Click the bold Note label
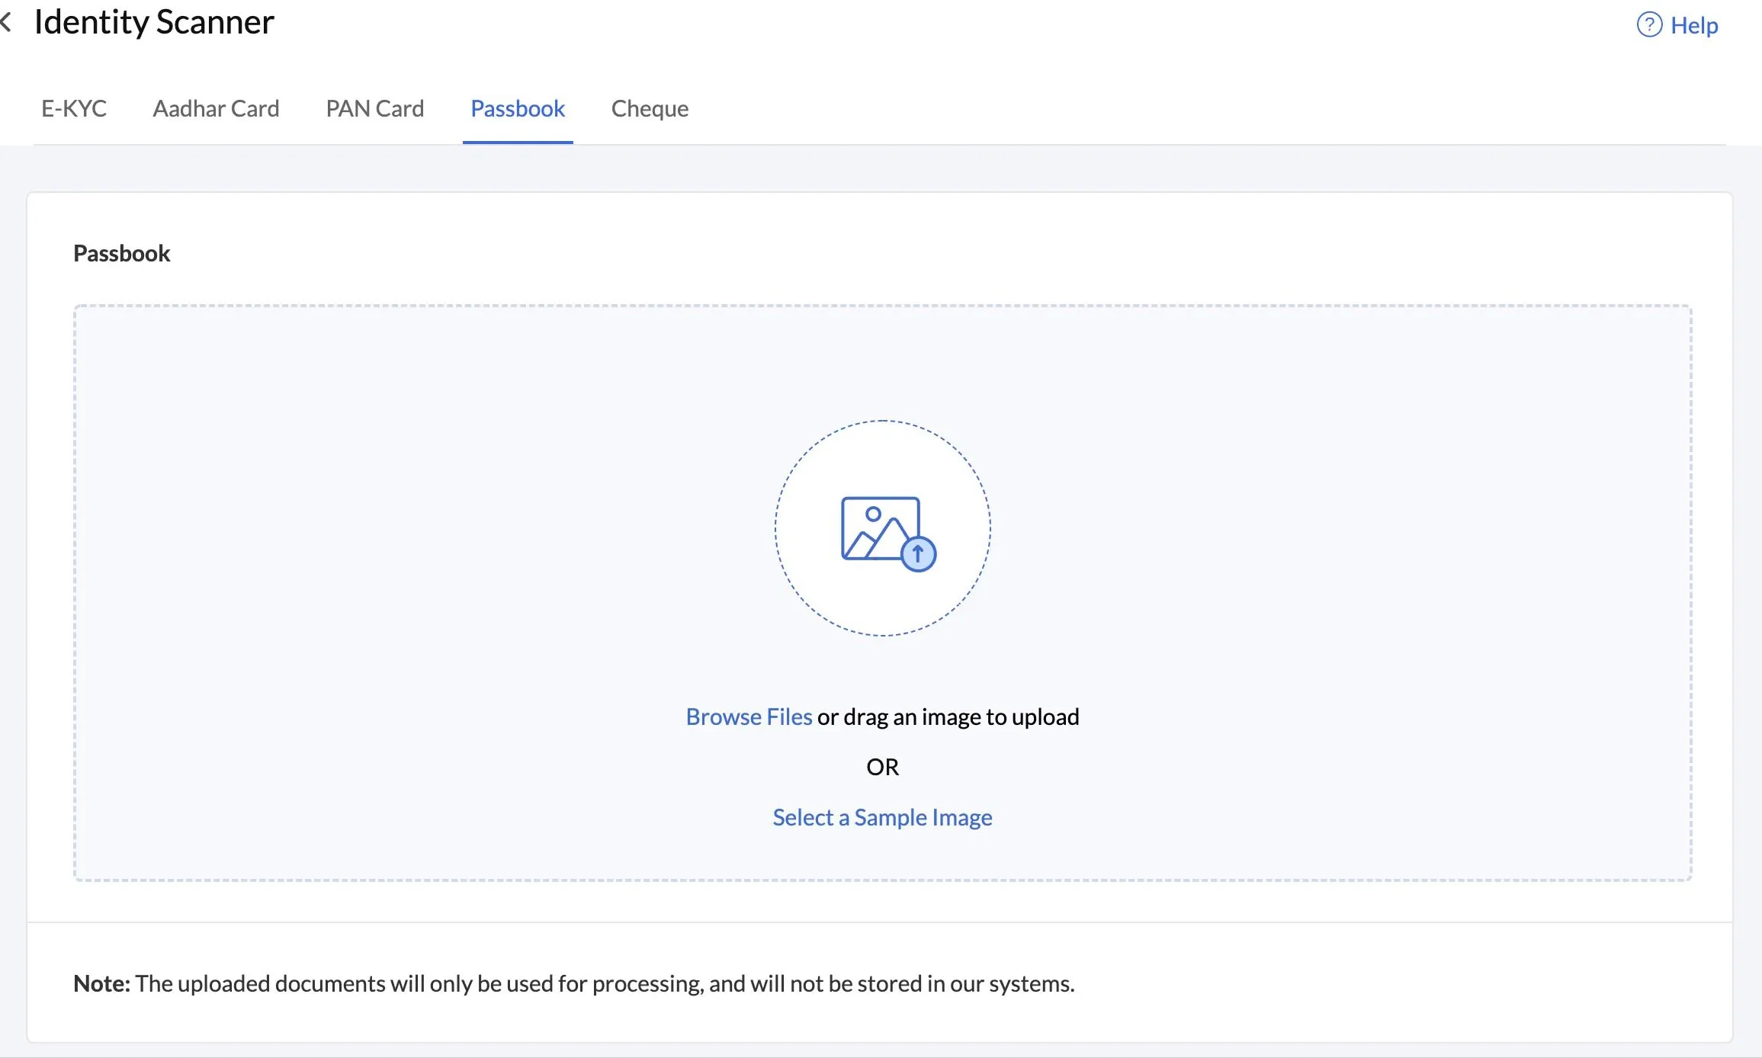1762x1058 pixels. [x=102, y=983]
